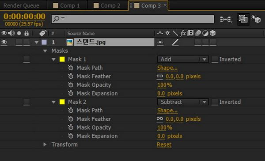This screenshot has width=265, height=161.
Task: Click Mask 2 expansion value 0.0
Action: click(x=161, y=136)
